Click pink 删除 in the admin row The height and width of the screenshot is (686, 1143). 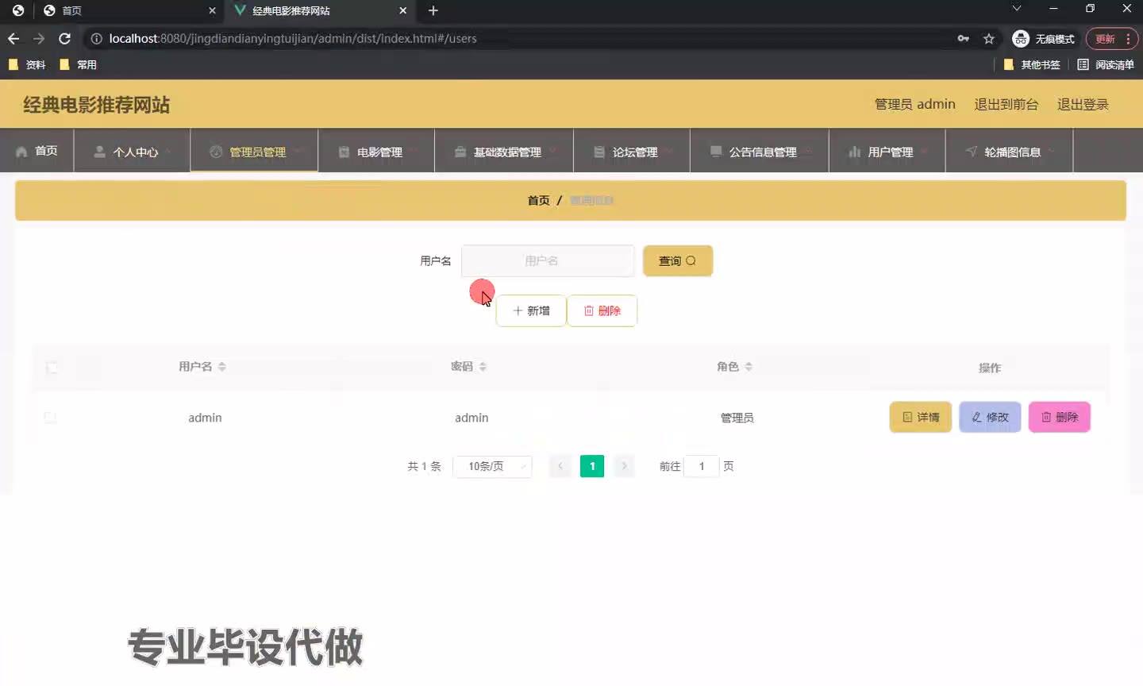[x=1060, y=417]
